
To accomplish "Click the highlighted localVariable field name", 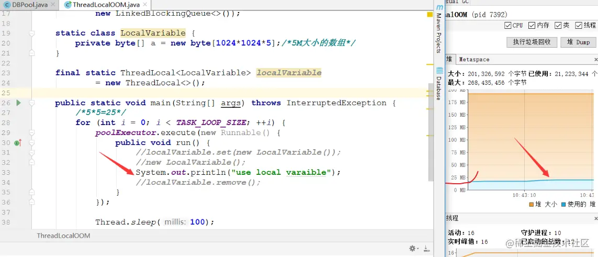I will pyautogui.click(x=289, y=73).
